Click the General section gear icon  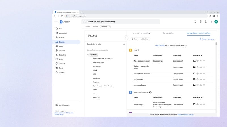131,50
